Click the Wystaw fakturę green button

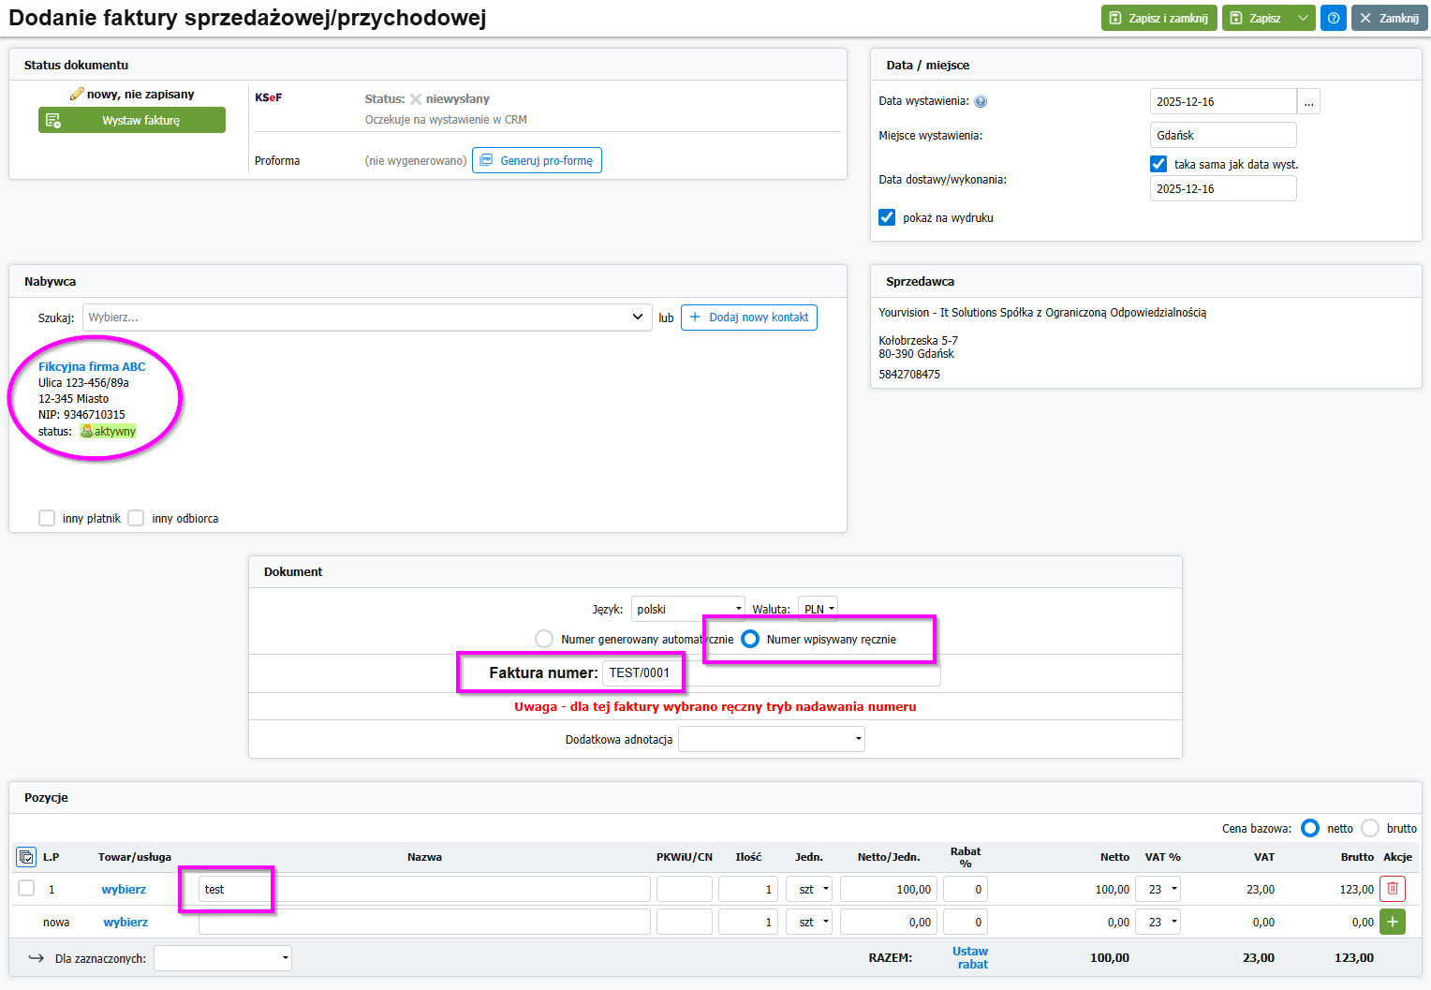(x=132, y=120)
